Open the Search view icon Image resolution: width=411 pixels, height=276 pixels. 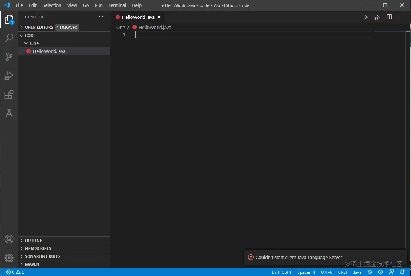click(x=9, y=38)
